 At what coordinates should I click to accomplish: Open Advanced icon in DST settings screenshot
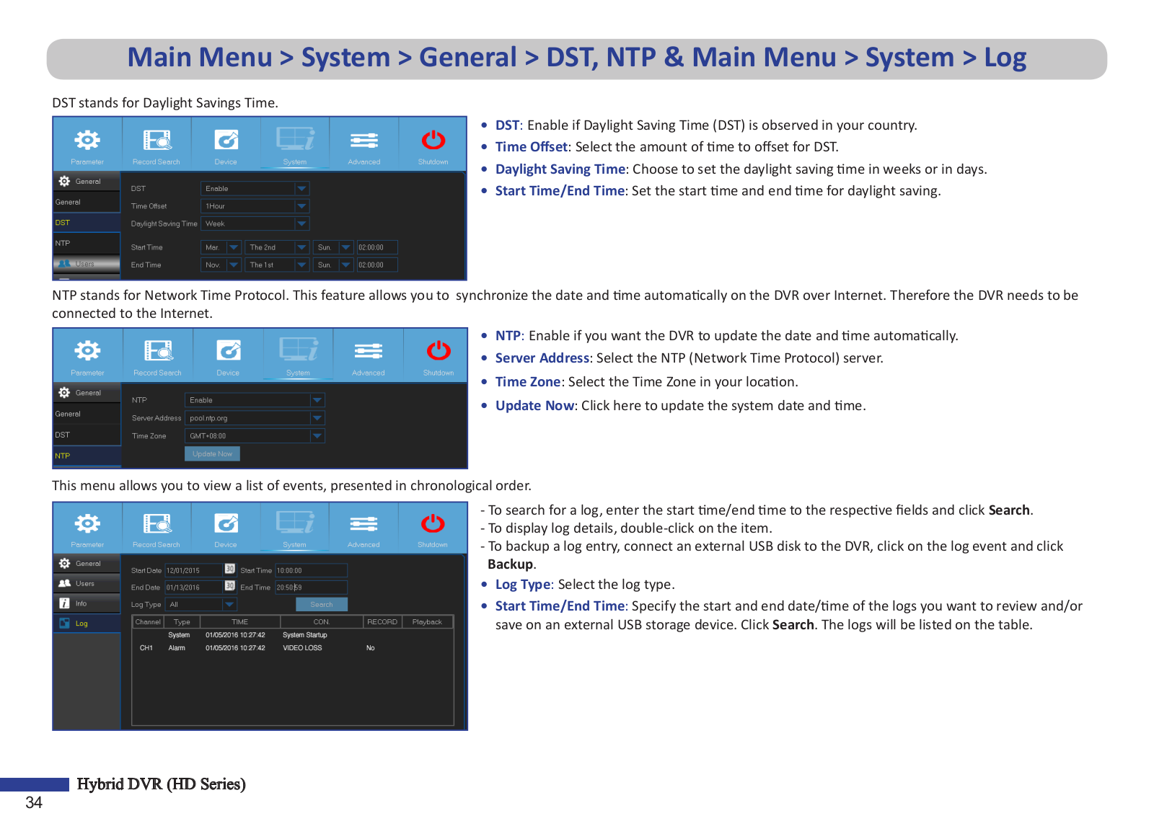tap(364, 140)
